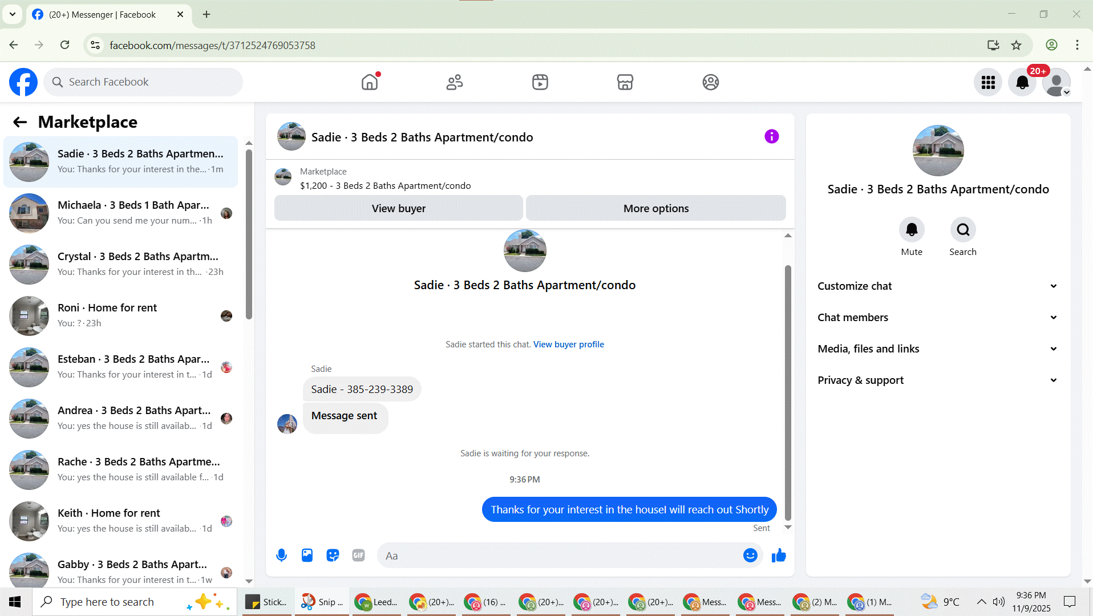Viewport: 1093px width, 616px height.
Task: Click the Windows taskbar search box
Action: coord(135,602)
